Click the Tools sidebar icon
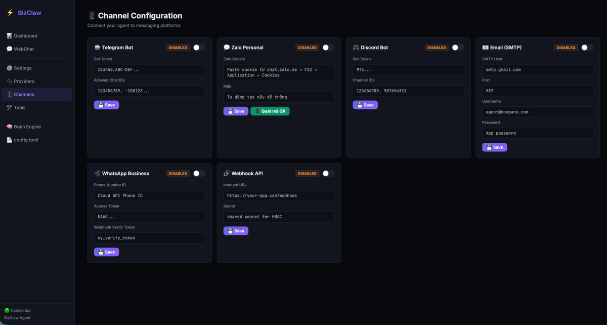 click(9, 107)
